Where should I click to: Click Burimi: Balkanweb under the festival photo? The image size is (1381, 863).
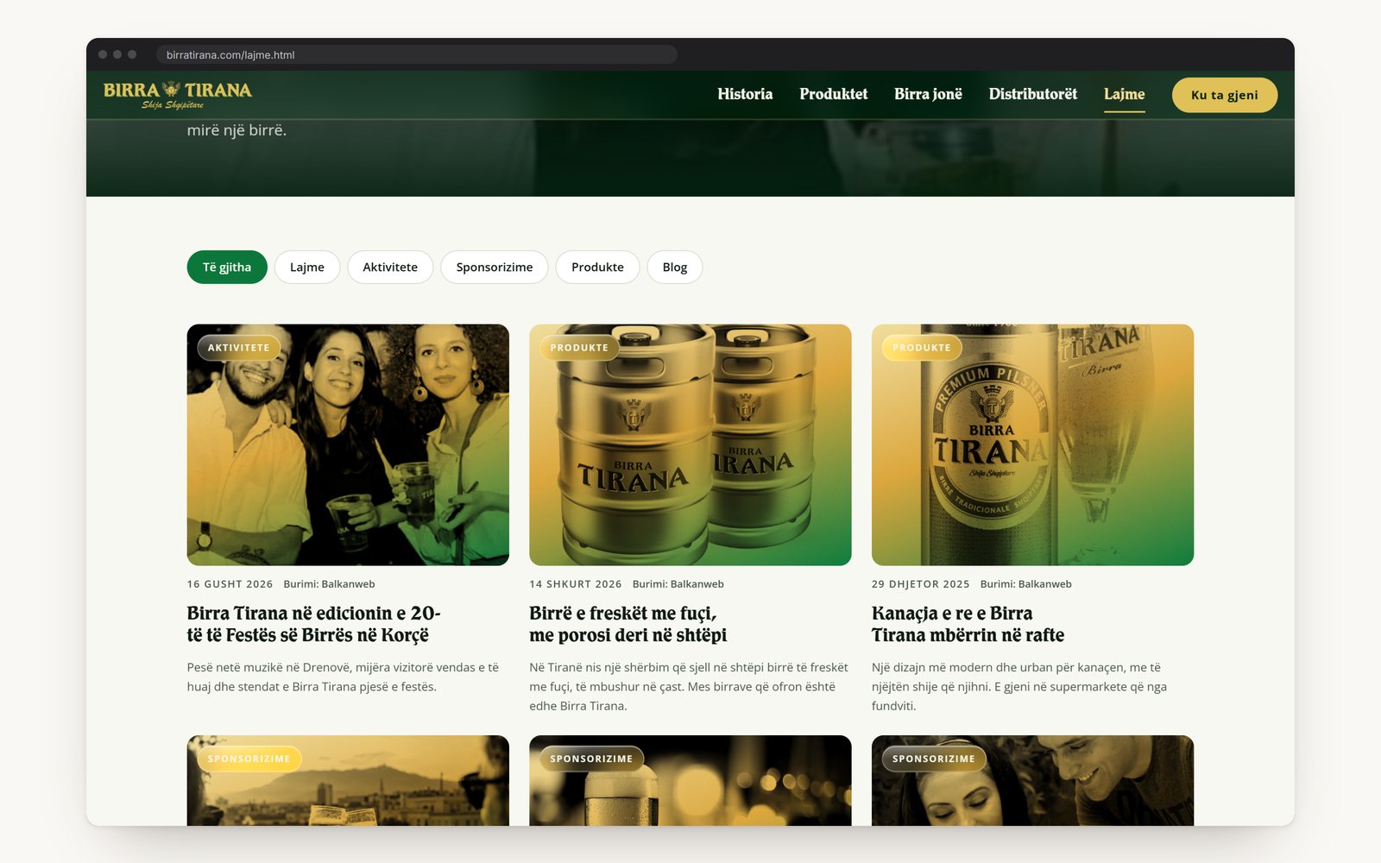[x=329, y=584]
